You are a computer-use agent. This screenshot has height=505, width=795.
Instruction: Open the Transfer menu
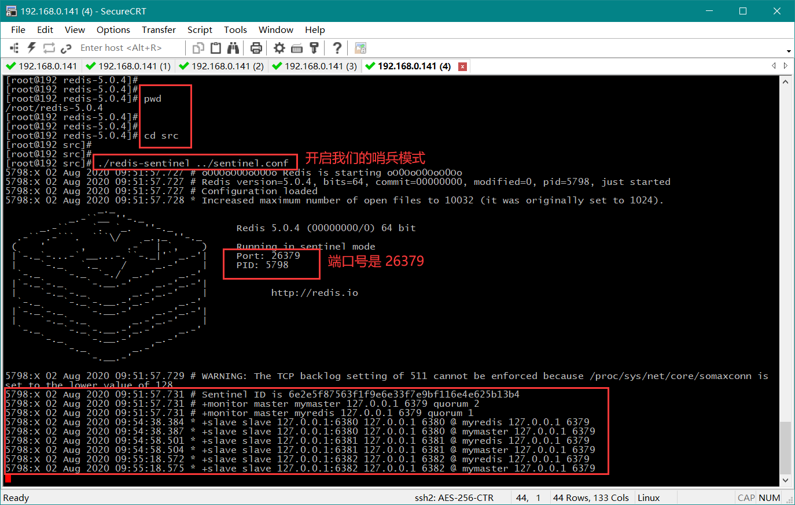point(159,29)
